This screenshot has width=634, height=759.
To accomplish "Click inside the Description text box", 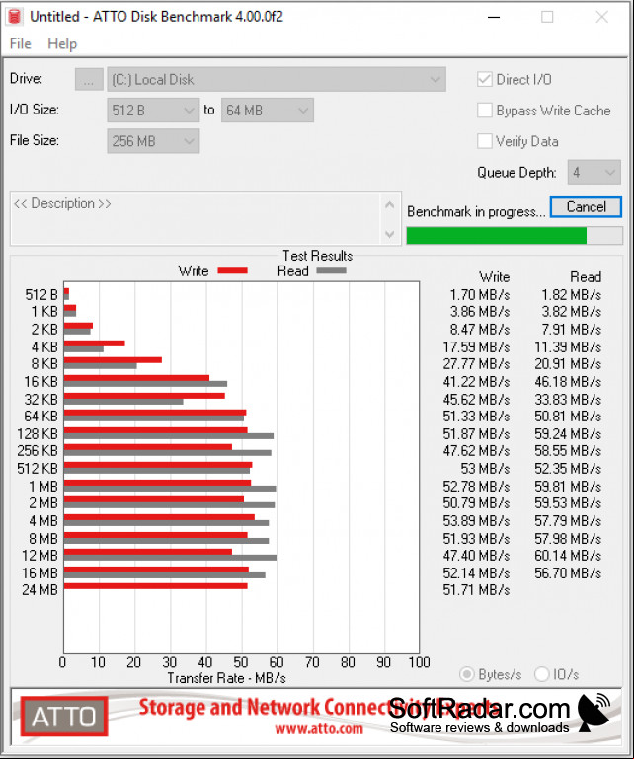I will tap(194, 218).
